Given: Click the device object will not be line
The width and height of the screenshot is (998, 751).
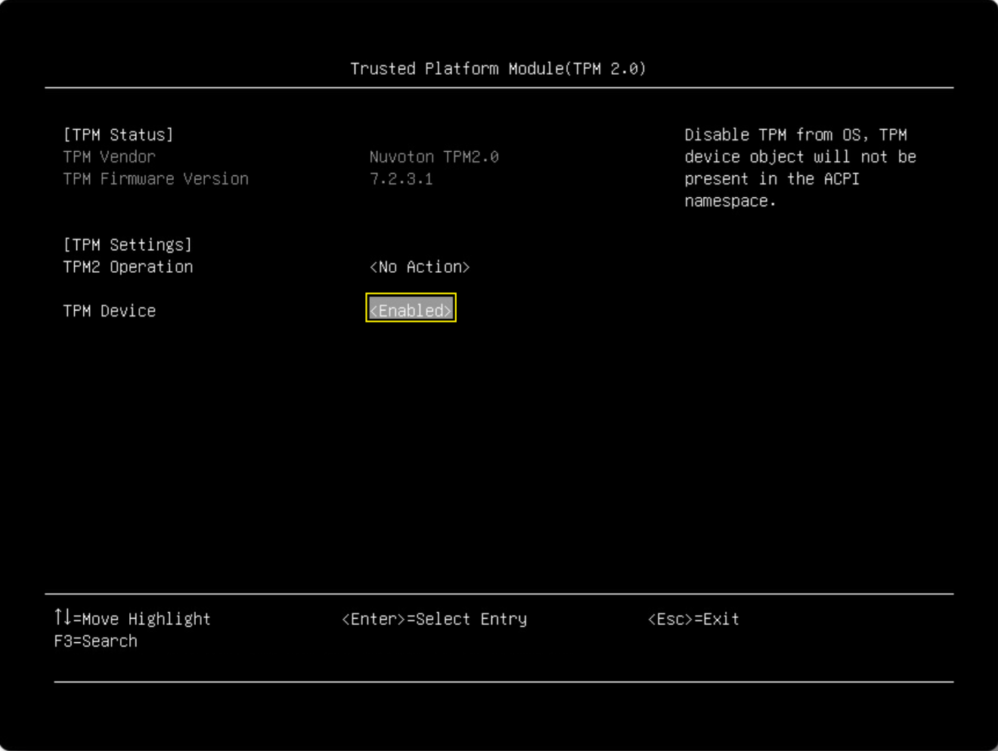Looking at the screenshot, I should click(800, 156).
